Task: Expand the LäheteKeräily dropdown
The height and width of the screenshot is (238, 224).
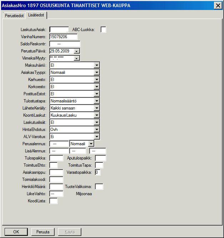Action: click(97, 108)
